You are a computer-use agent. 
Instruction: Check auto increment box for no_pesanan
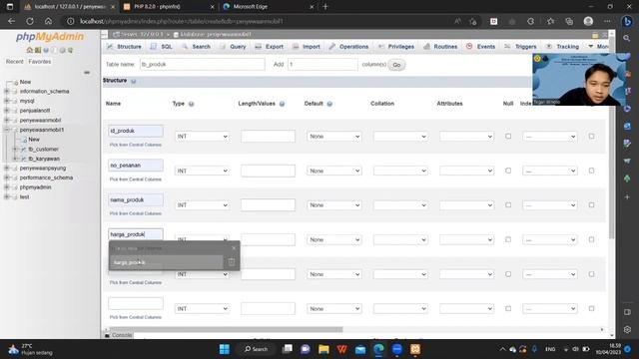[591, 171]
